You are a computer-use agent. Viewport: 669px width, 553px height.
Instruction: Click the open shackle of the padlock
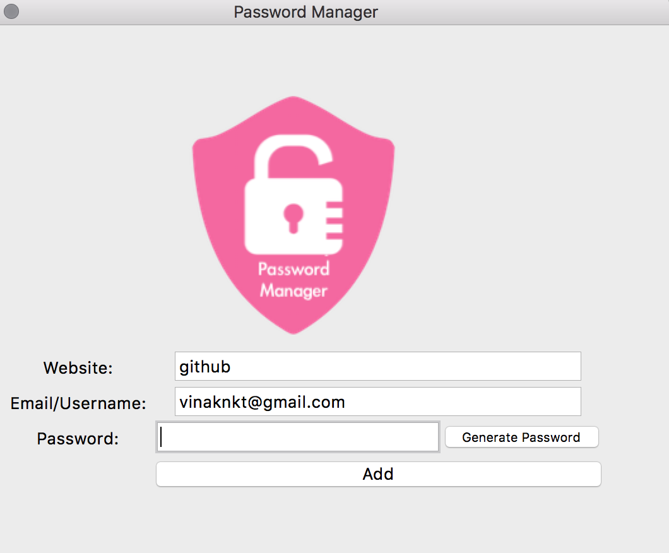[x=293, y=155]
